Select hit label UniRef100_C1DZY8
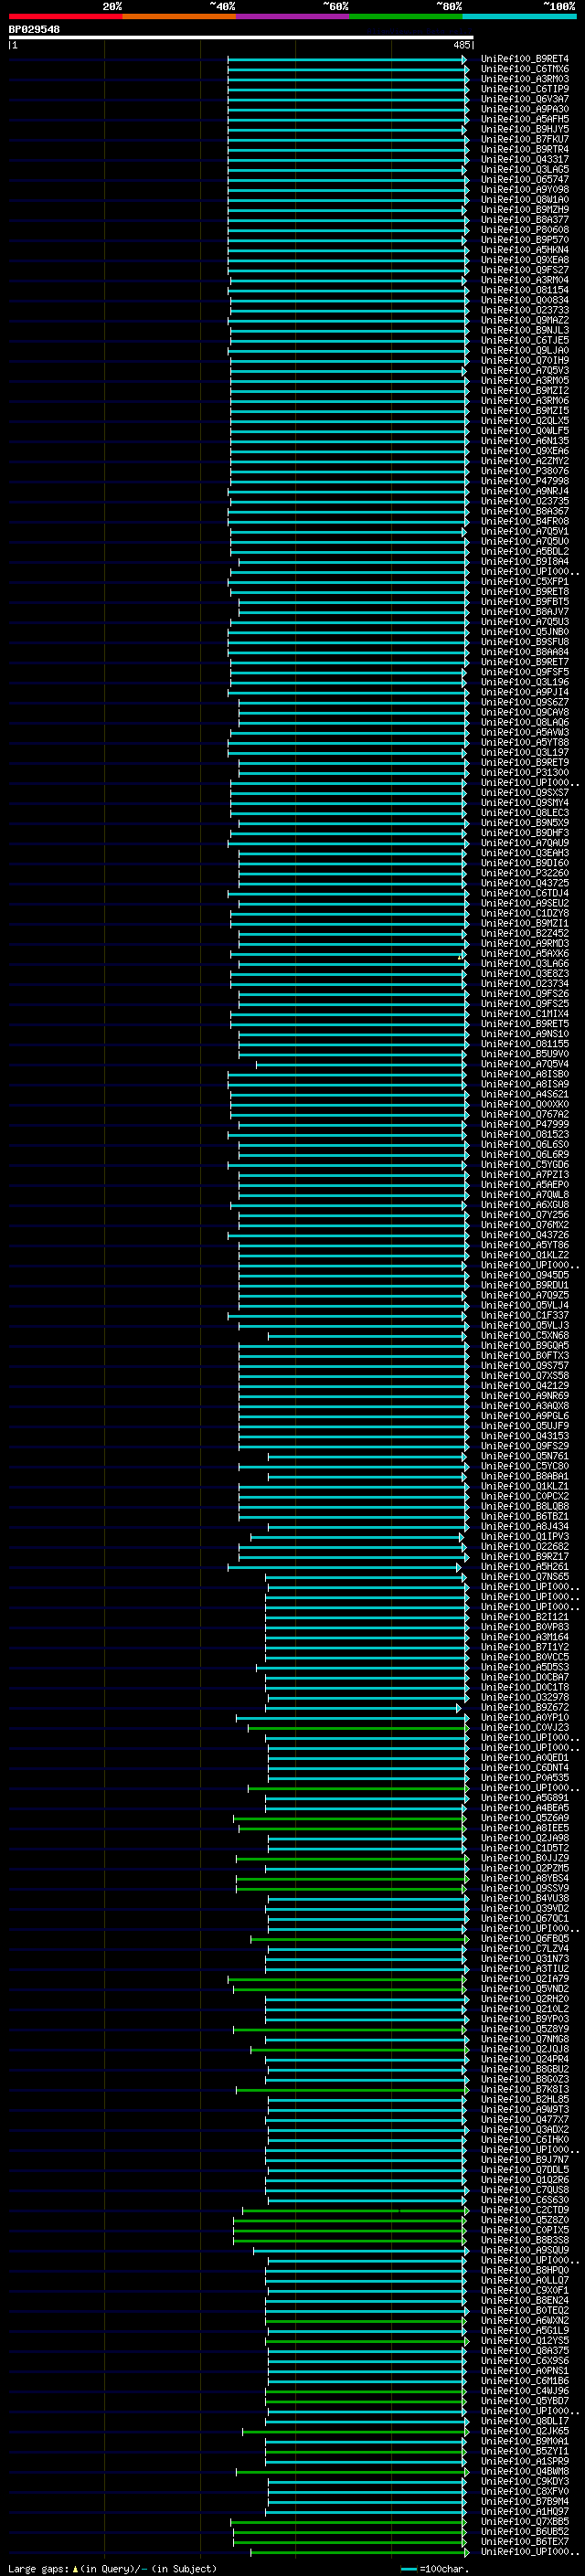 pyautogui.click(x=525, y=913)
